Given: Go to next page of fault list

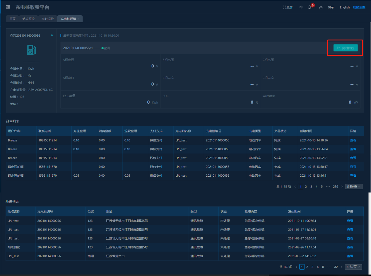Looking at the screenshot, I should click(342, 267).
